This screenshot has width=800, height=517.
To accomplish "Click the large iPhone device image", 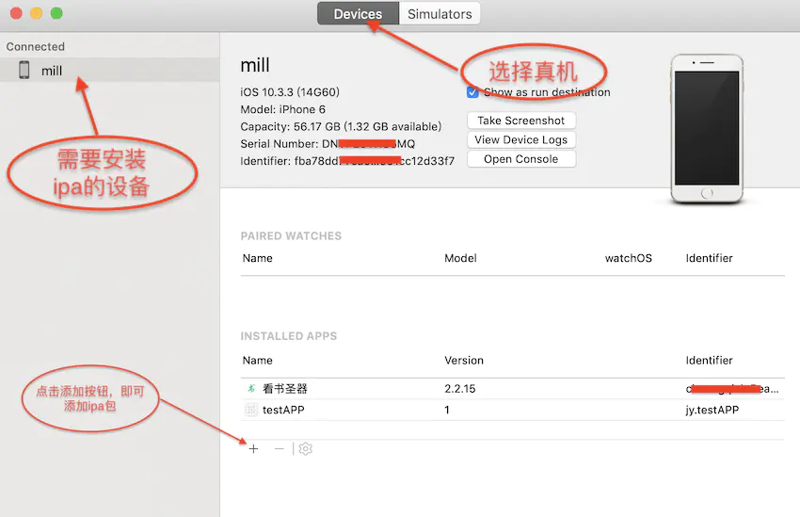I will coord(708,128).
